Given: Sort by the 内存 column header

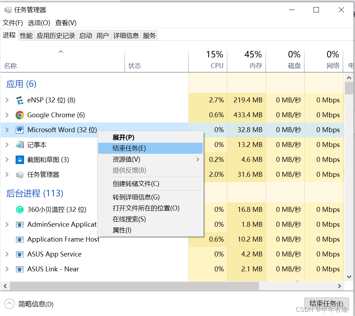Looking at the screenshot, I should [x=247, y=61].
